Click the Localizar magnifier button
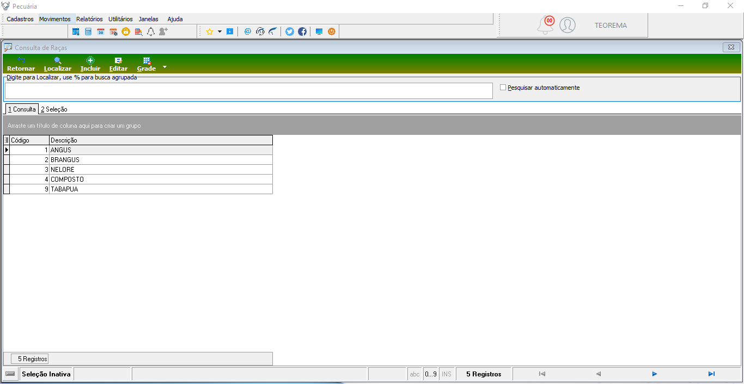The image size is (744, 384). click(x=58, y=64)
